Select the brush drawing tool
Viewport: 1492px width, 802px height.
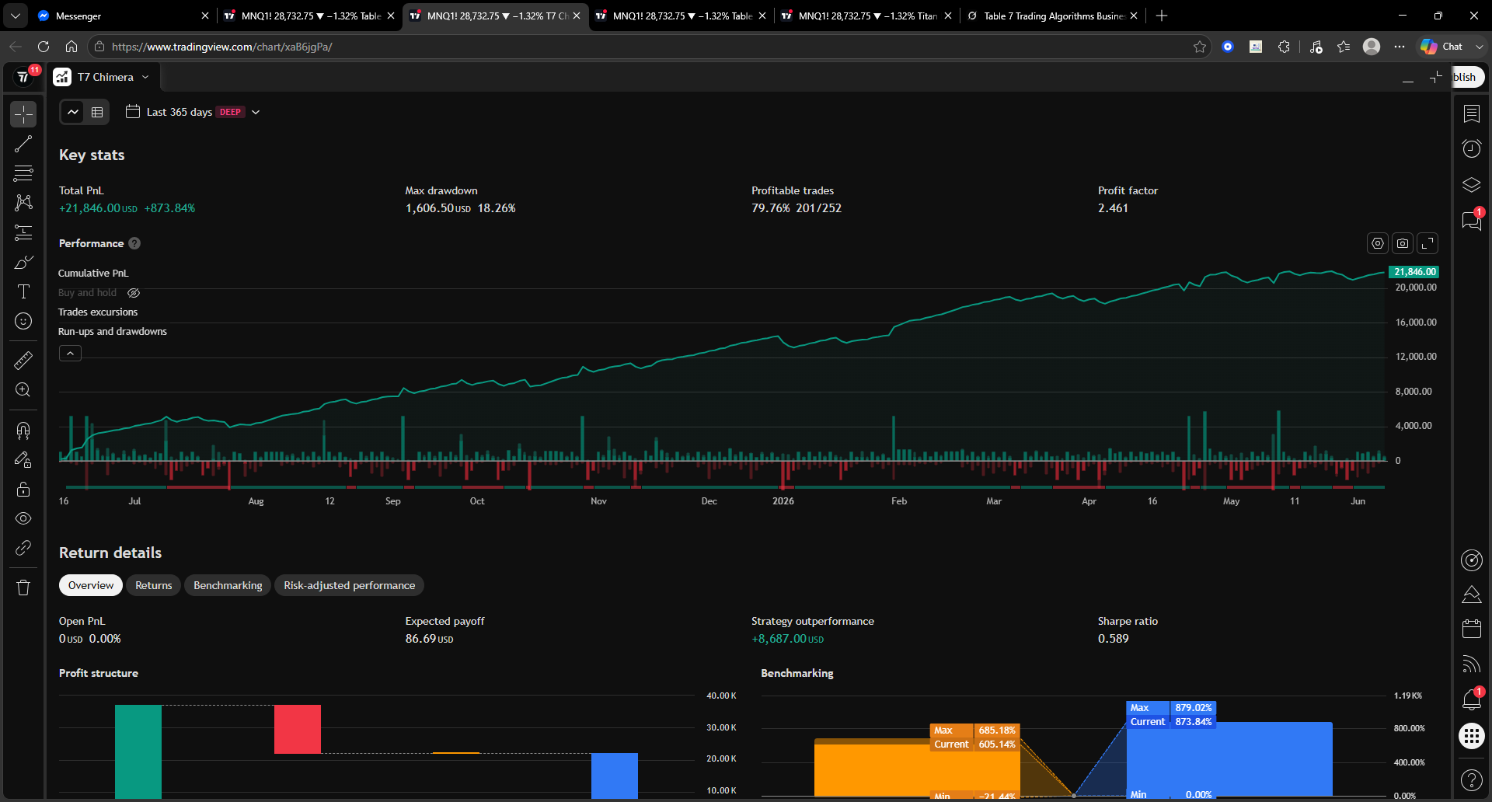[x=23, y=262]
